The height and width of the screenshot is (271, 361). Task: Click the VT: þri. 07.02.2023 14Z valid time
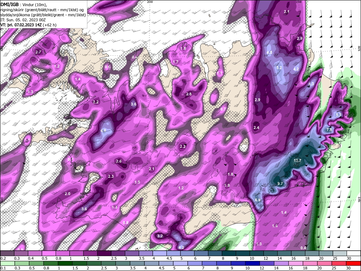(21, 25)
